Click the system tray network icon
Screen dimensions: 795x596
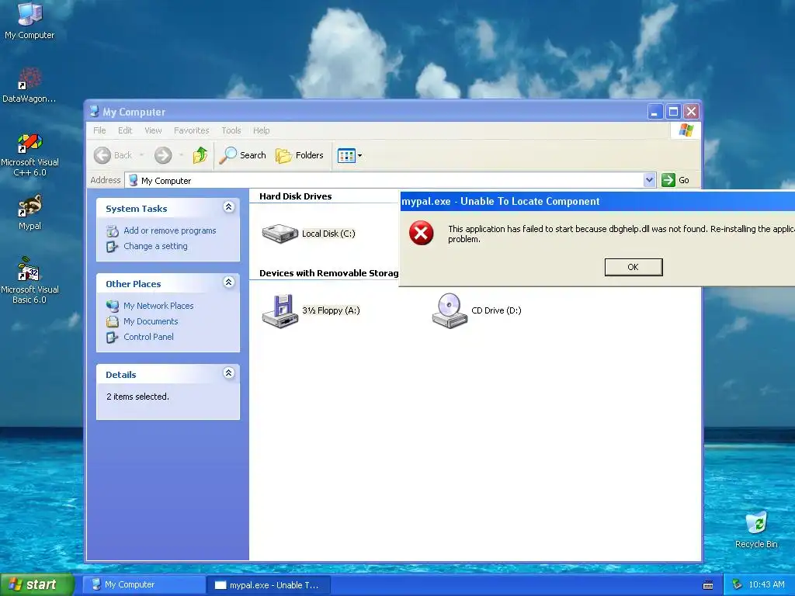[x=737, y=585]
